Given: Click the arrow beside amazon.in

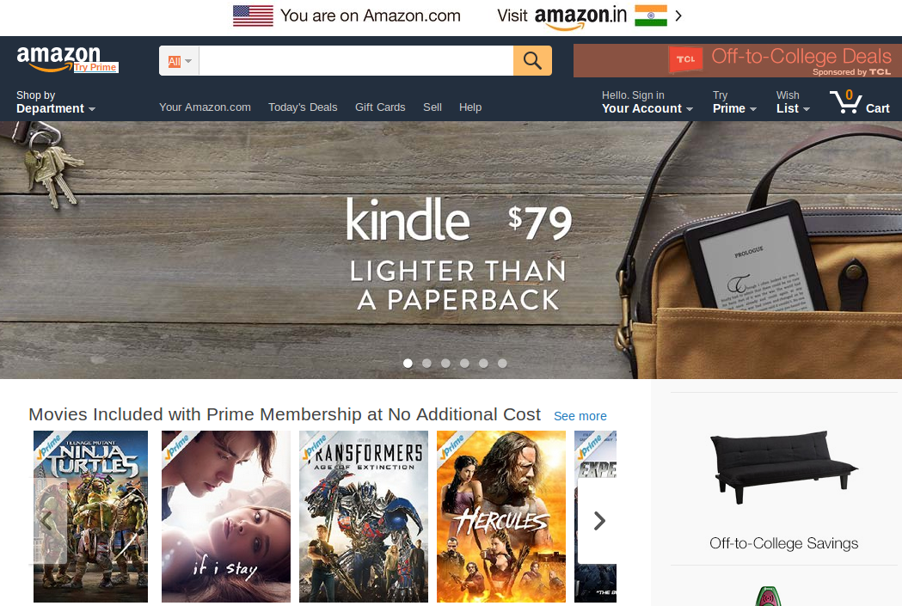Looking at the screenshot, I should pos(678,15).
